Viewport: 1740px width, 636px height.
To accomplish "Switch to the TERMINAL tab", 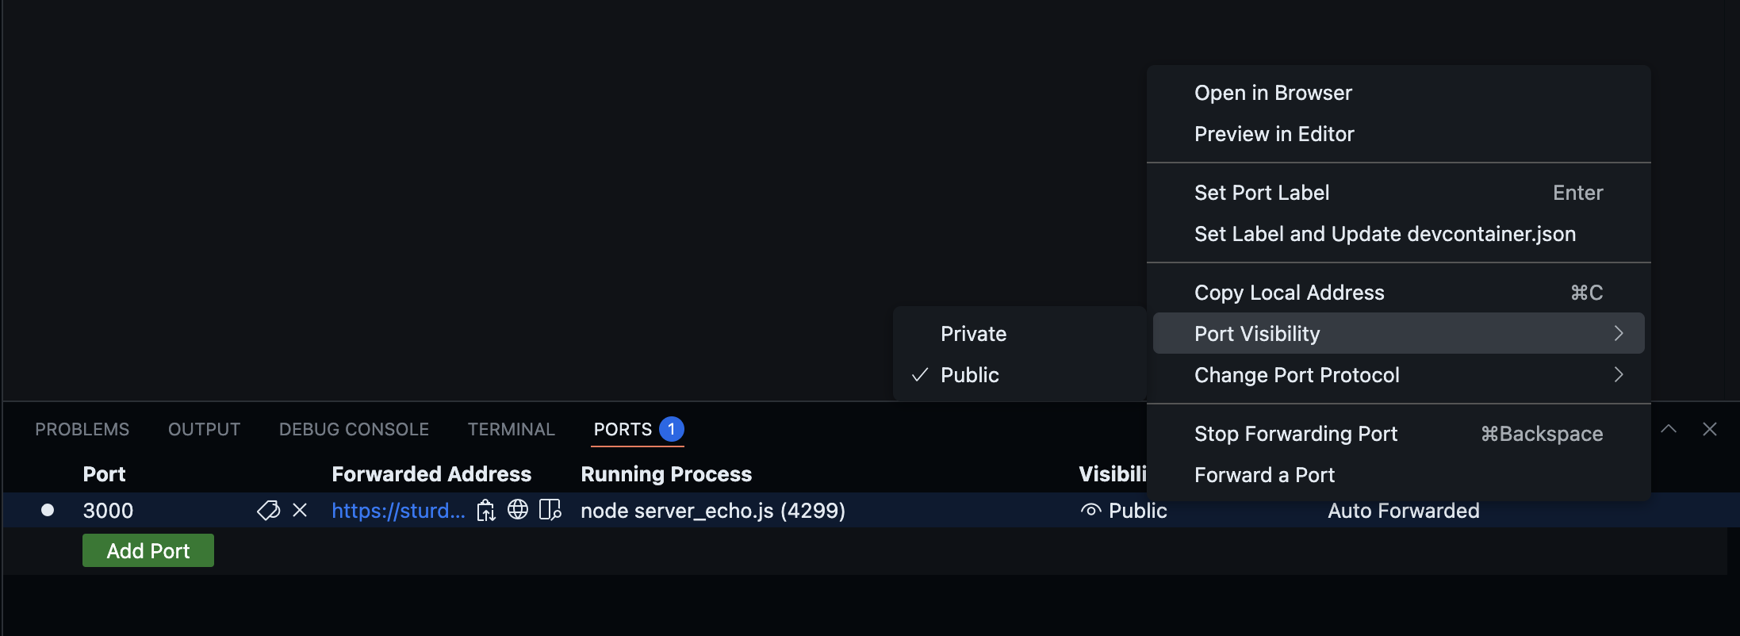I will (x=511, y=428).
